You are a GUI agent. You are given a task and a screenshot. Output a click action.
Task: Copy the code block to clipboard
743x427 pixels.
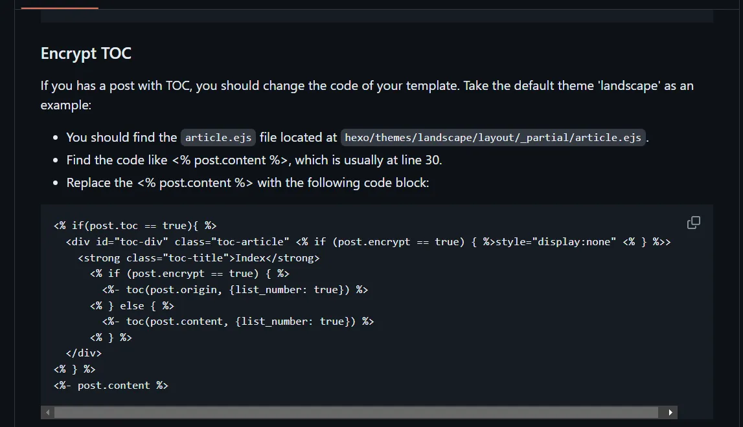point(693,223)
